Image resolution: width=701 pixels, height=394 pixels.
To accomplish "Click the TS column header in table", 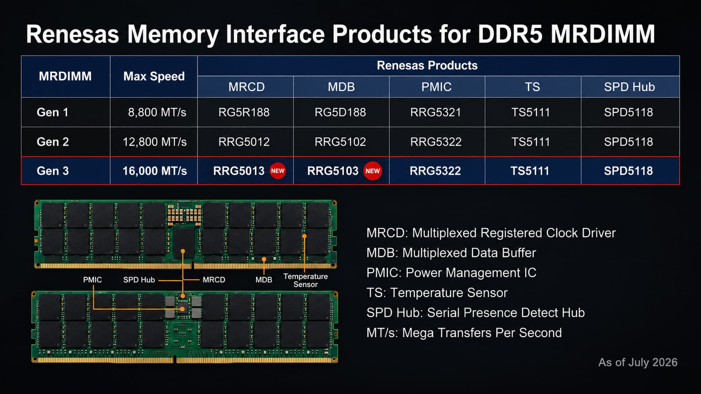I will tap(532, 87).
